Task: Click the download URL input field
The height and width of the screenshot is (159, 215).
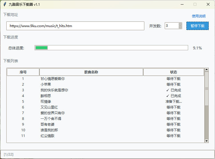Action: tap(75, 26)
